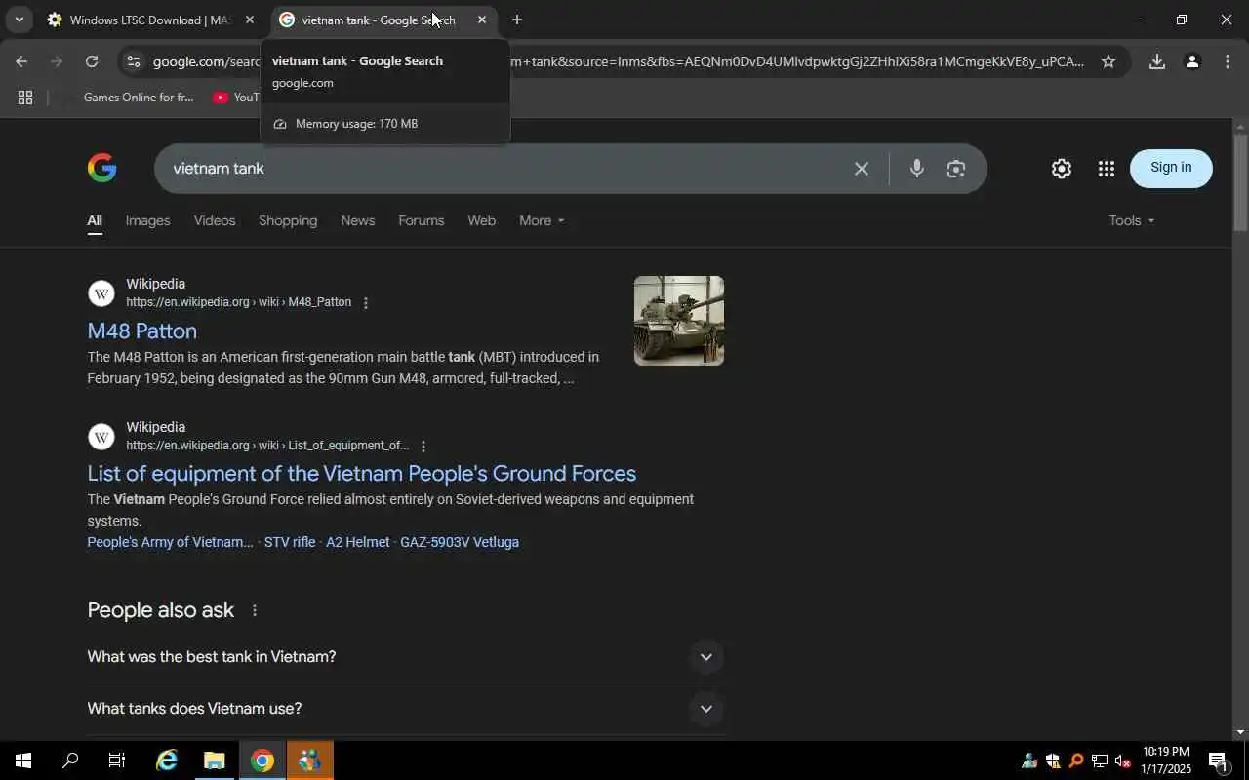Open Task View on taskbar
The height and width of the screenshot is (780, 1249).
pyautogui.click(x=117, y=760)
